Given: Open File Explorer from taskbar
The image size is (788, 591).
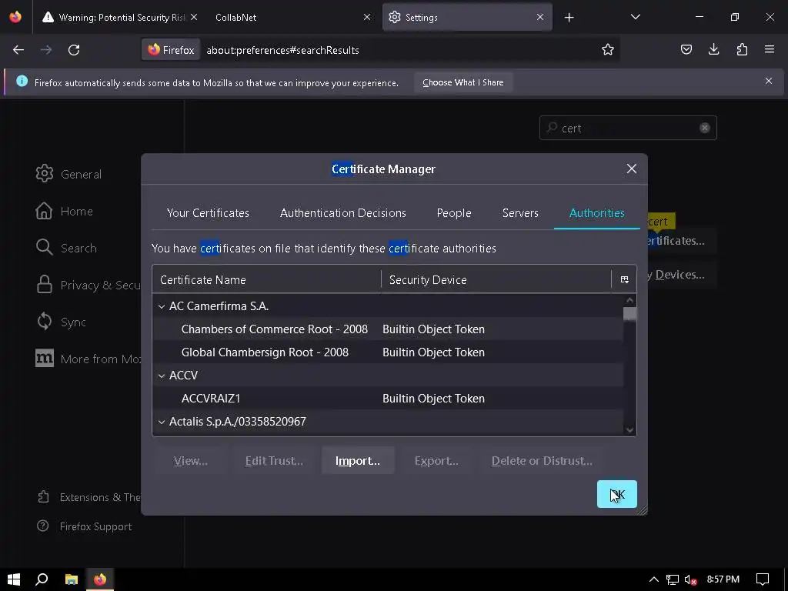Looking at the screenshot, I should 72,579.
